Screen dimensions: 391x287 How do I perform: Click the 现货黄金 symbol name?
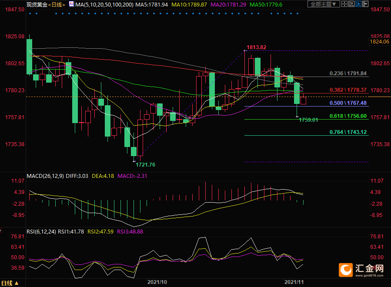click(37, 4)
